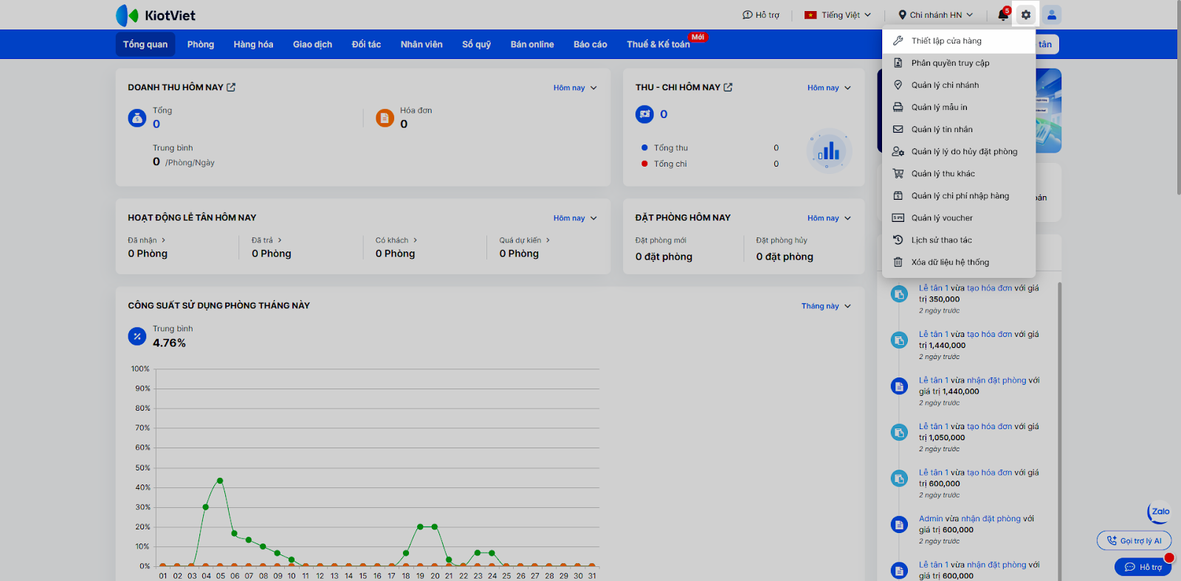Click the Quản lý tin nhắn envelope icon
The image size is (1181, 581).
tap(898, 129)
